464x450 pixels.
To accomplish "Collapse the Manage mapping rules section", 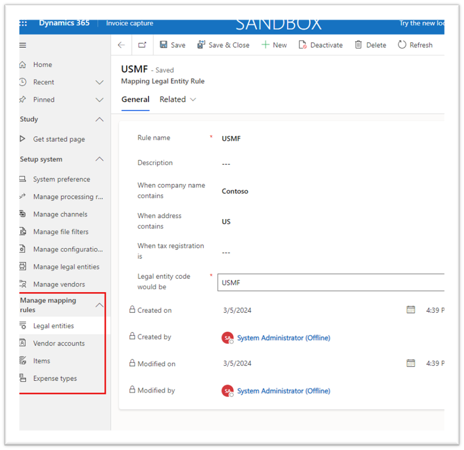I will (99, 305).
